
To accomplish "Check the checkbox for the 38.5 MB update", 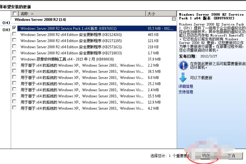I will pyautogui.click(x=14, y=71).
